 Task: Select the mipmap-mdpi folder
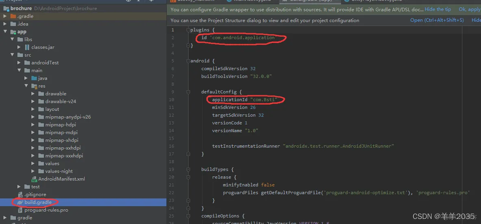(61, 132)
